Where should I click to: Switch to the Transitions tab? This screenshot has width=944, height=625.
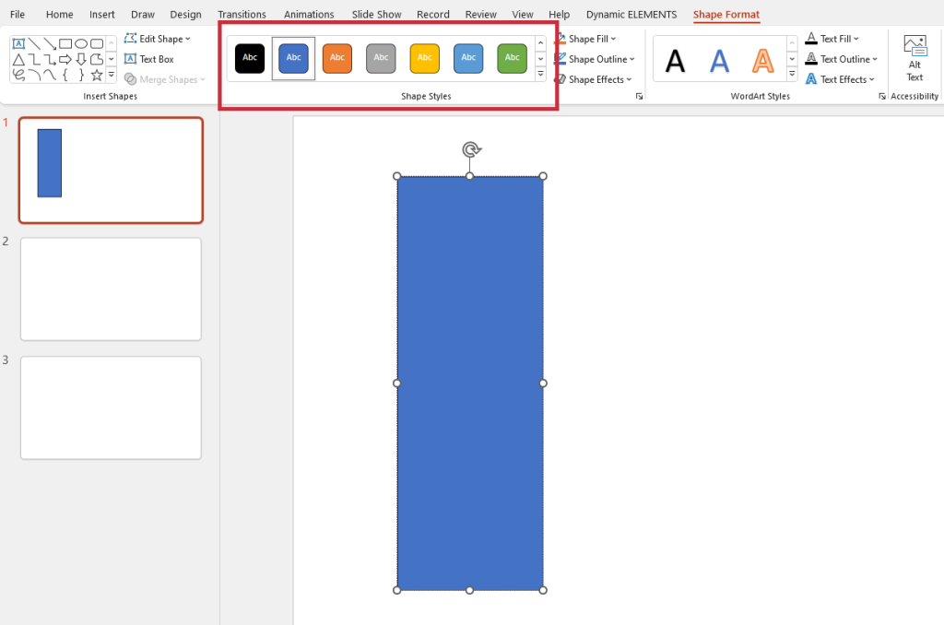click(x=242, y=15)
